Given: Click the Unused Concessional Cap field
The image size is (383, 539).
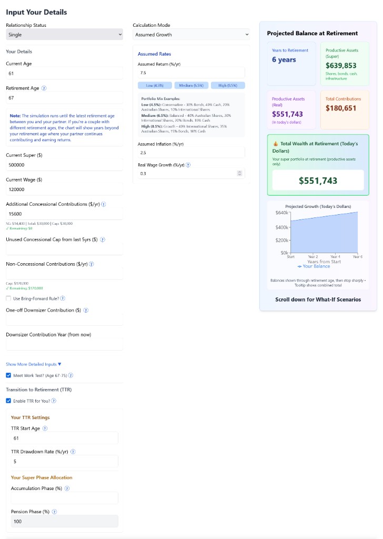Looking at the screenshot, I should (x=65, y=249).
